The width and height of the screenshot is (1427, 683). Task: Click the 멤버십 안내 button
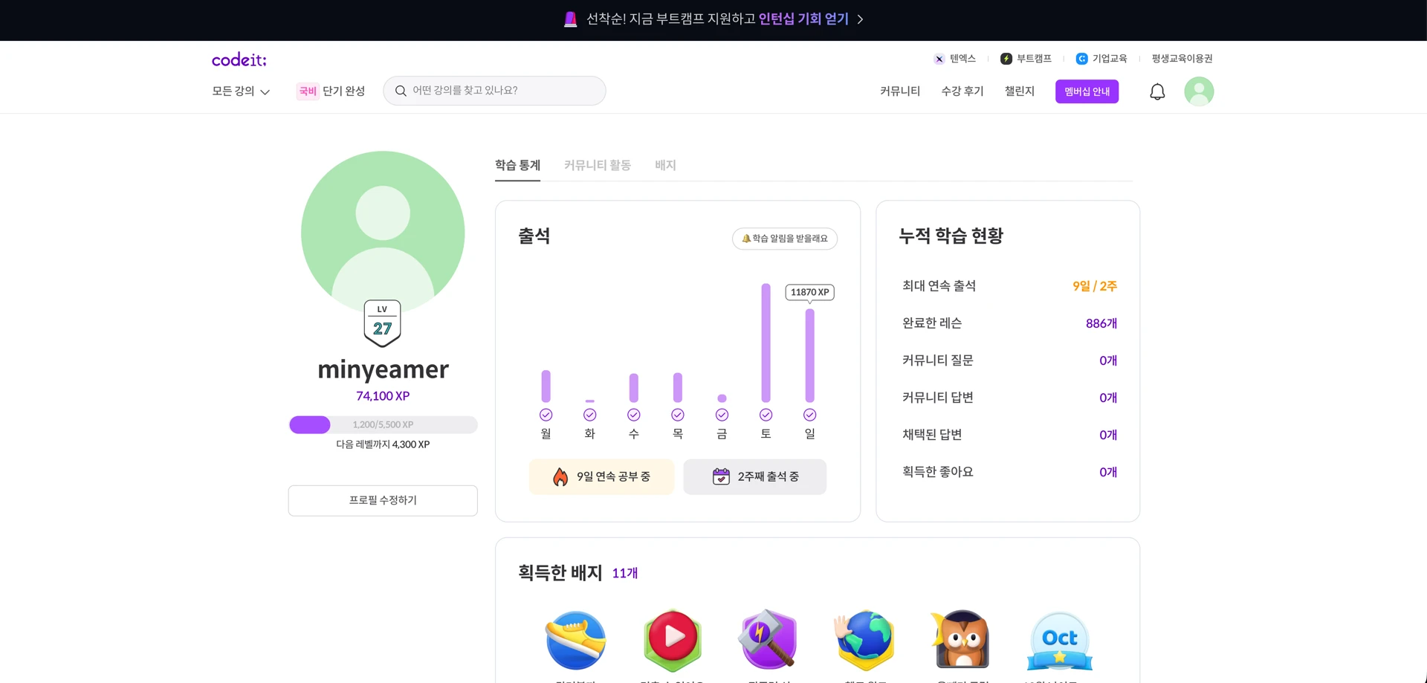[1087, 91]
